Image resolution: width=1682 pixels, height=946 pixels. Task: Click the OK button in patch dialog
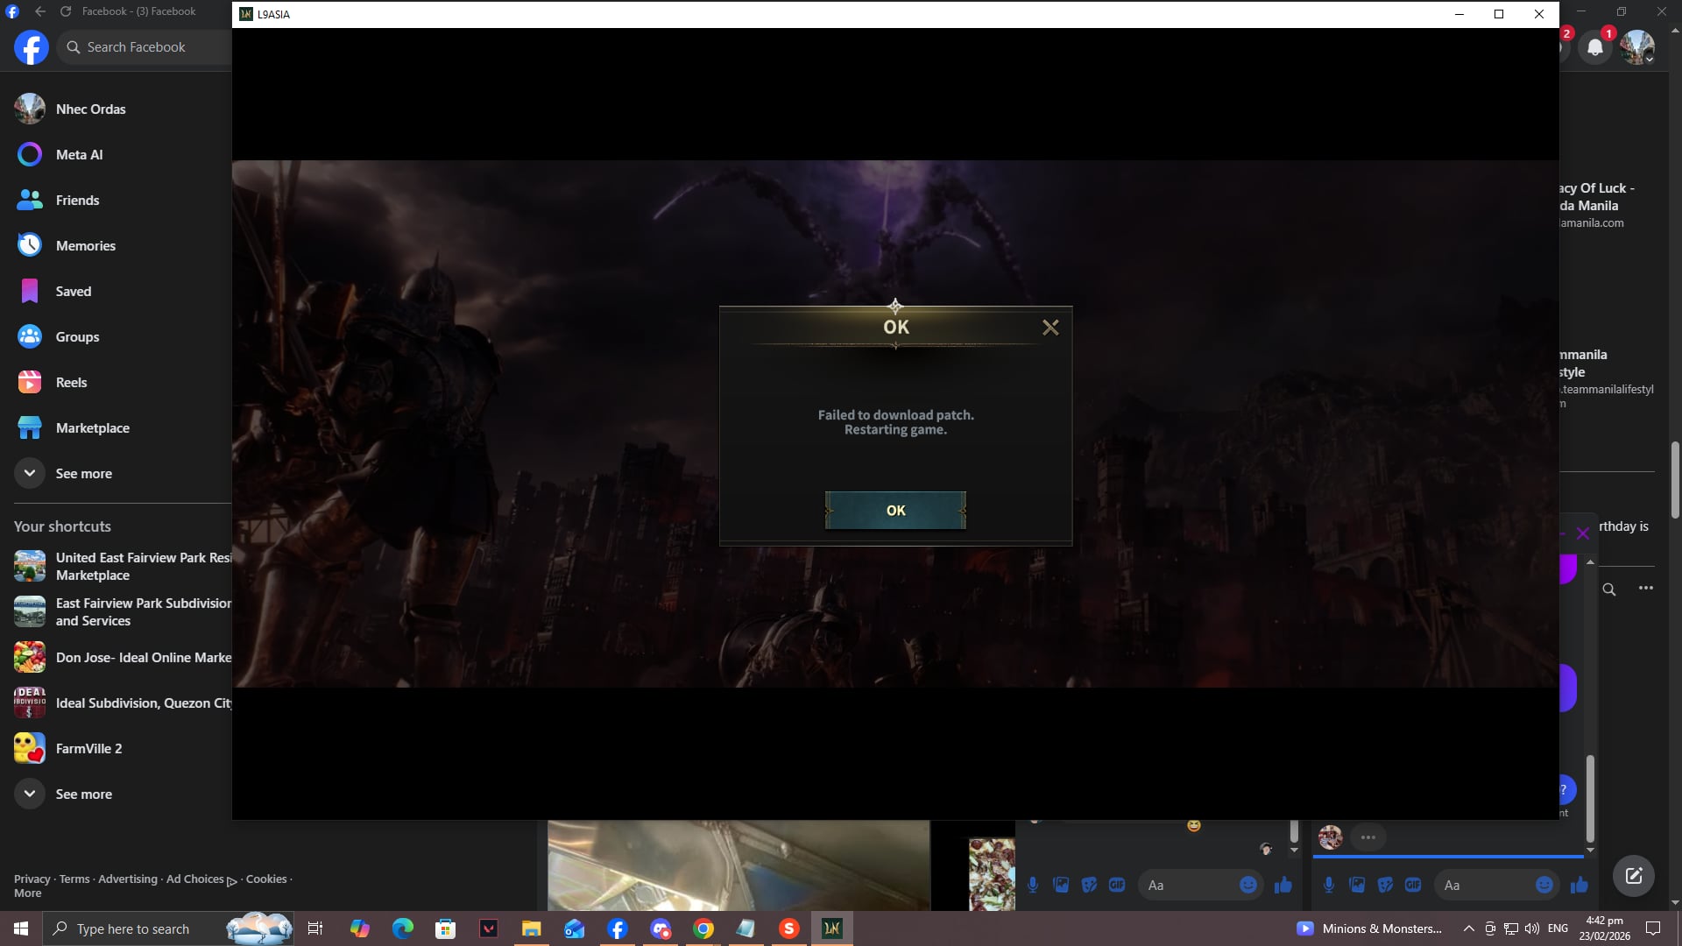(x=895, y=511)
